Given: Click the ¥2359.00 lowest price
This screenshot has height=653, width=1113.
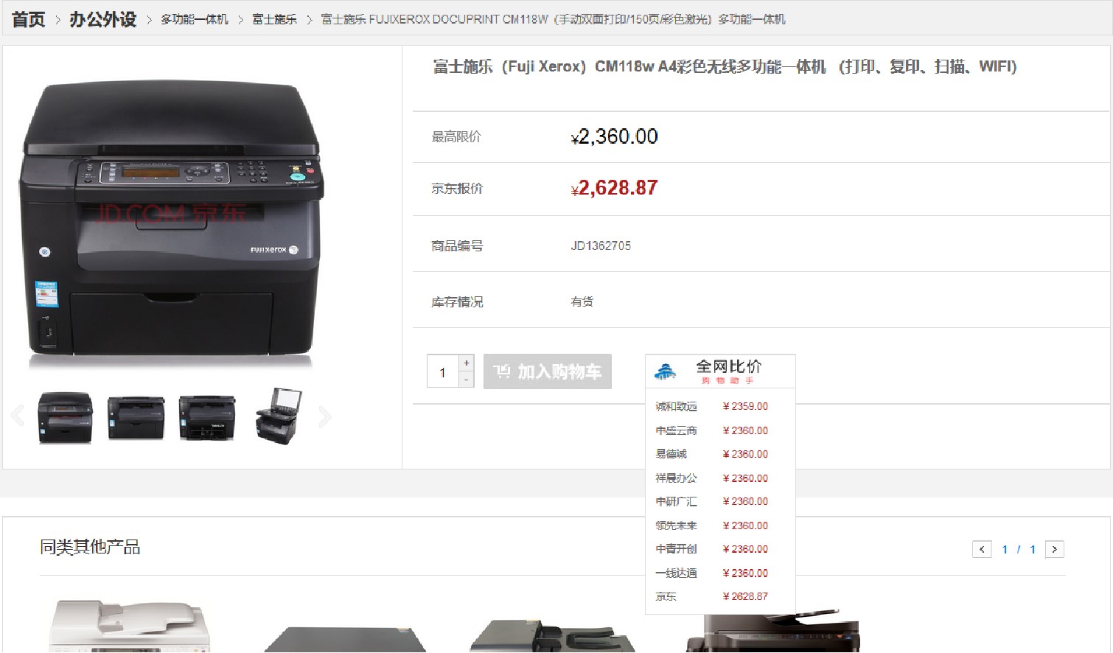Looking at the screenshot, I should [x=745, y=406].
